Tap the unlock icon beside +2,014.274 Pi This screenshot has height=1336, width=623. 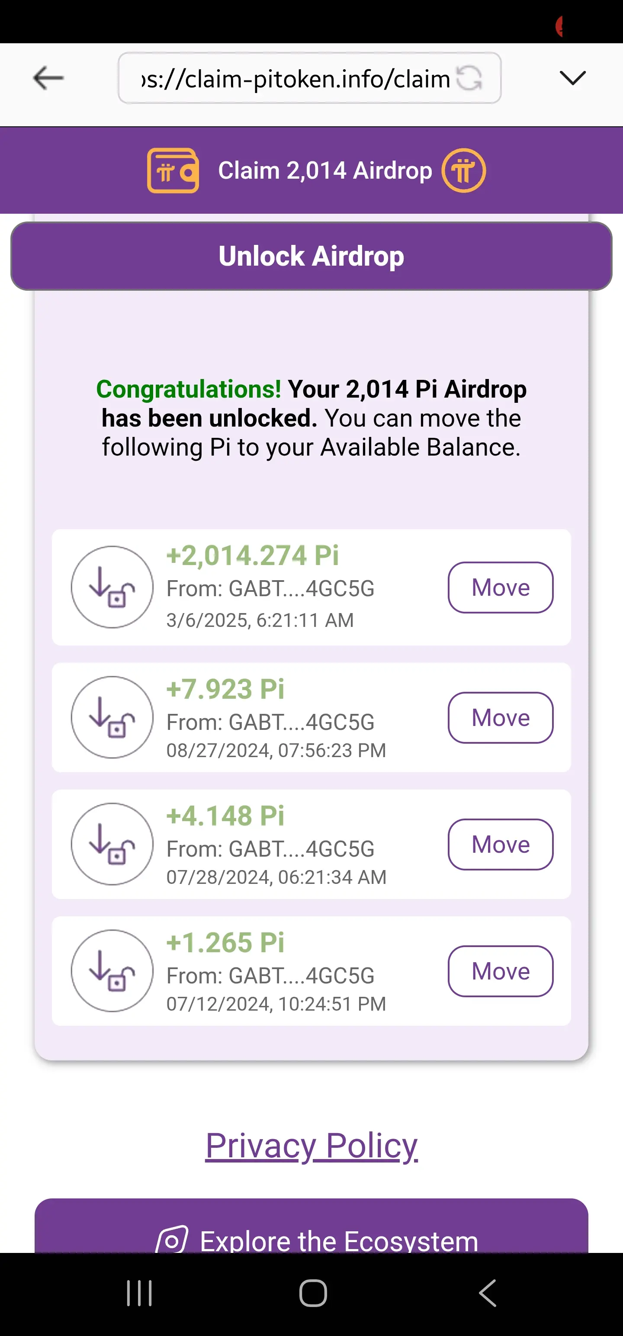(112, 587)
